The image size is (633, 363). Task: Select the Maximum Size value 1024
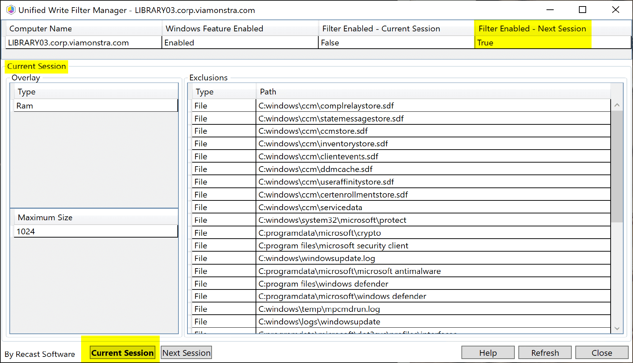(96, 232)
